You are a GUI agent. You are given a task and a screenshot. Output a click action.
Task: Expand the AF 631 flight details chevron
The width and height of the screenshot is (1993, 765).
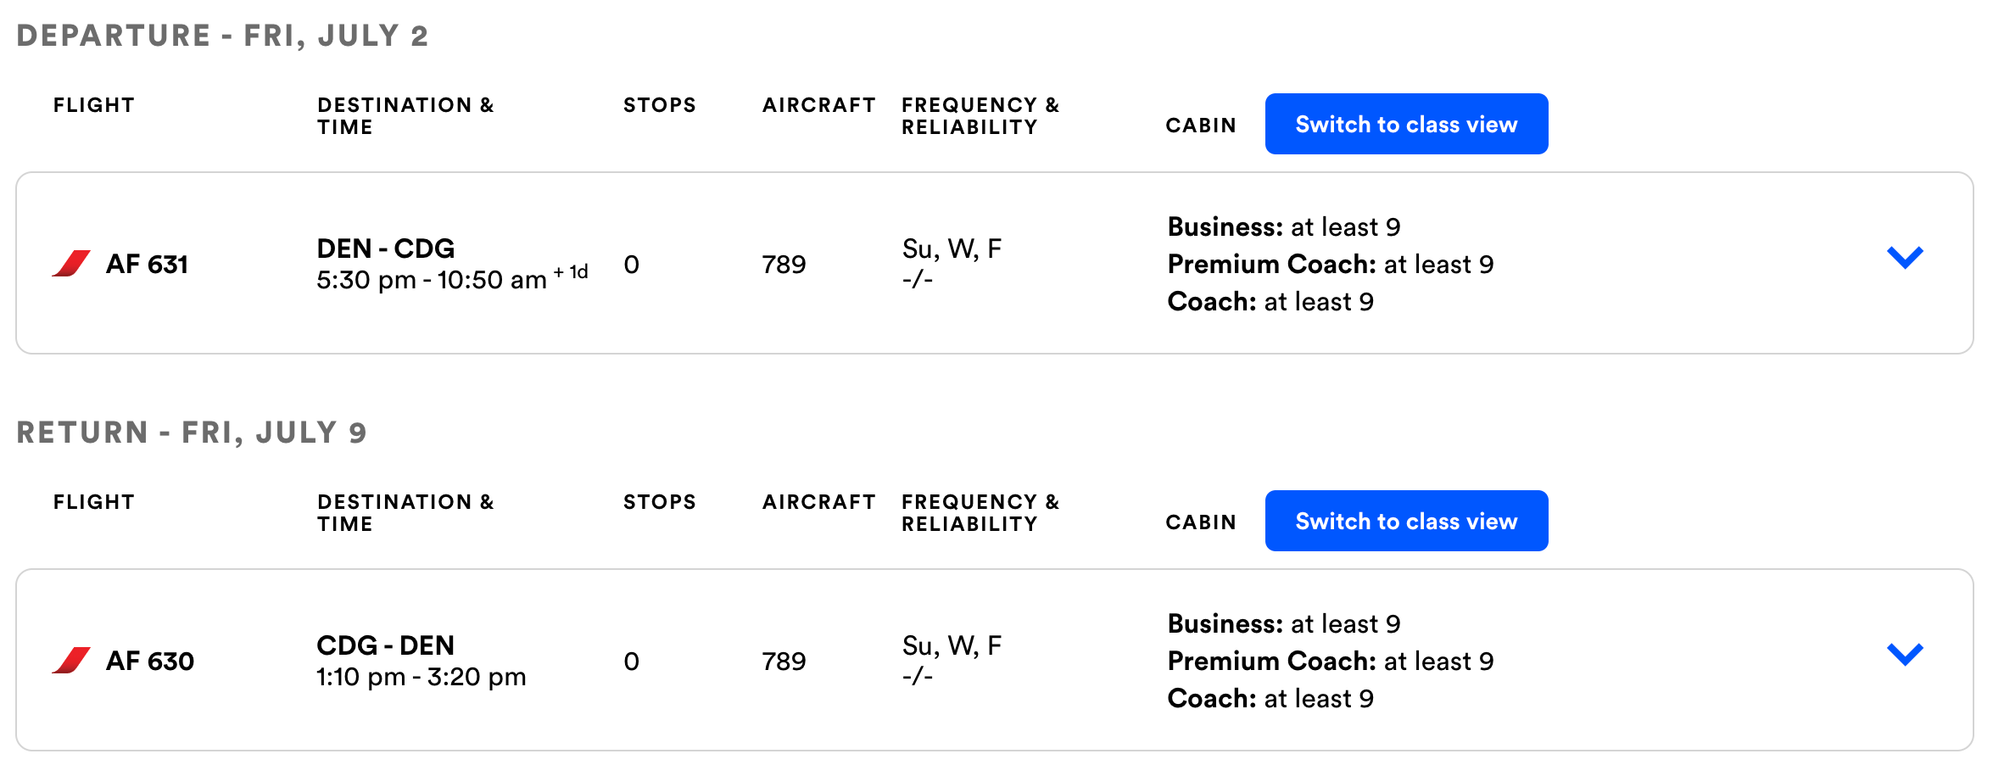point(1905,257)
